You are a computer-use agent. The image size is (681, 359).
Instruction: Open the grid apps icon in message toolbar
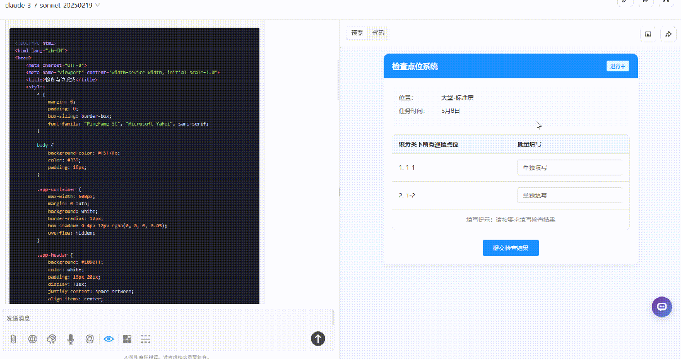(127, 339)
